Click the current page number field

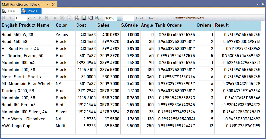[21, 18]
